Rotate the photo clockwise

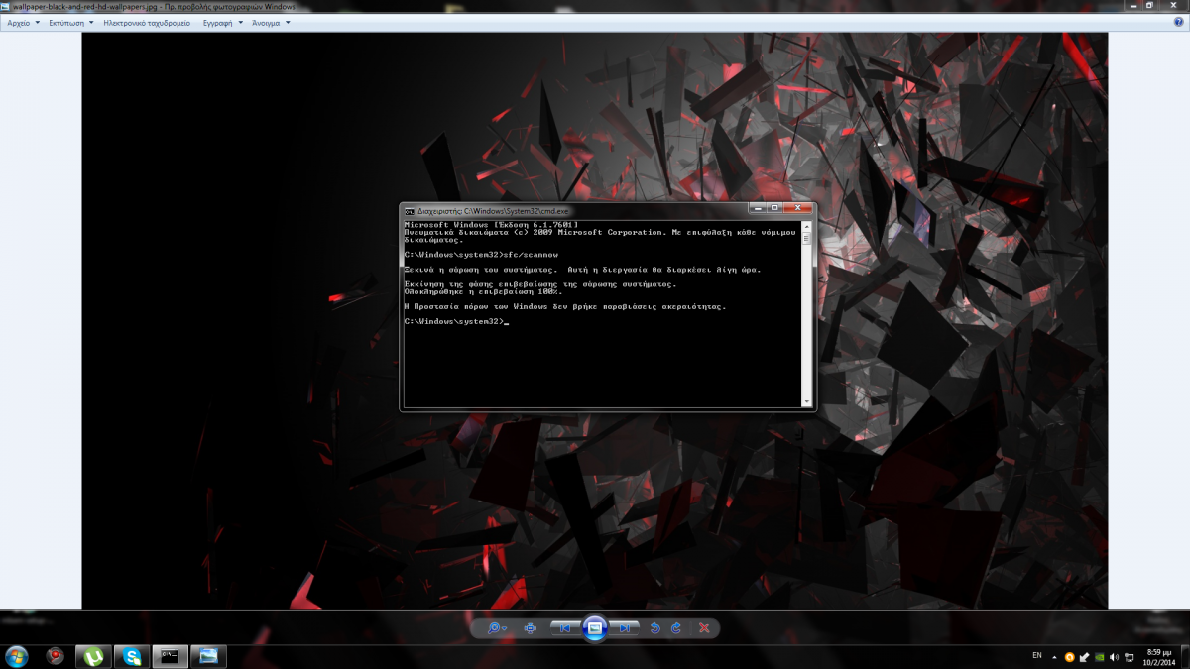(x=676, y=628)
